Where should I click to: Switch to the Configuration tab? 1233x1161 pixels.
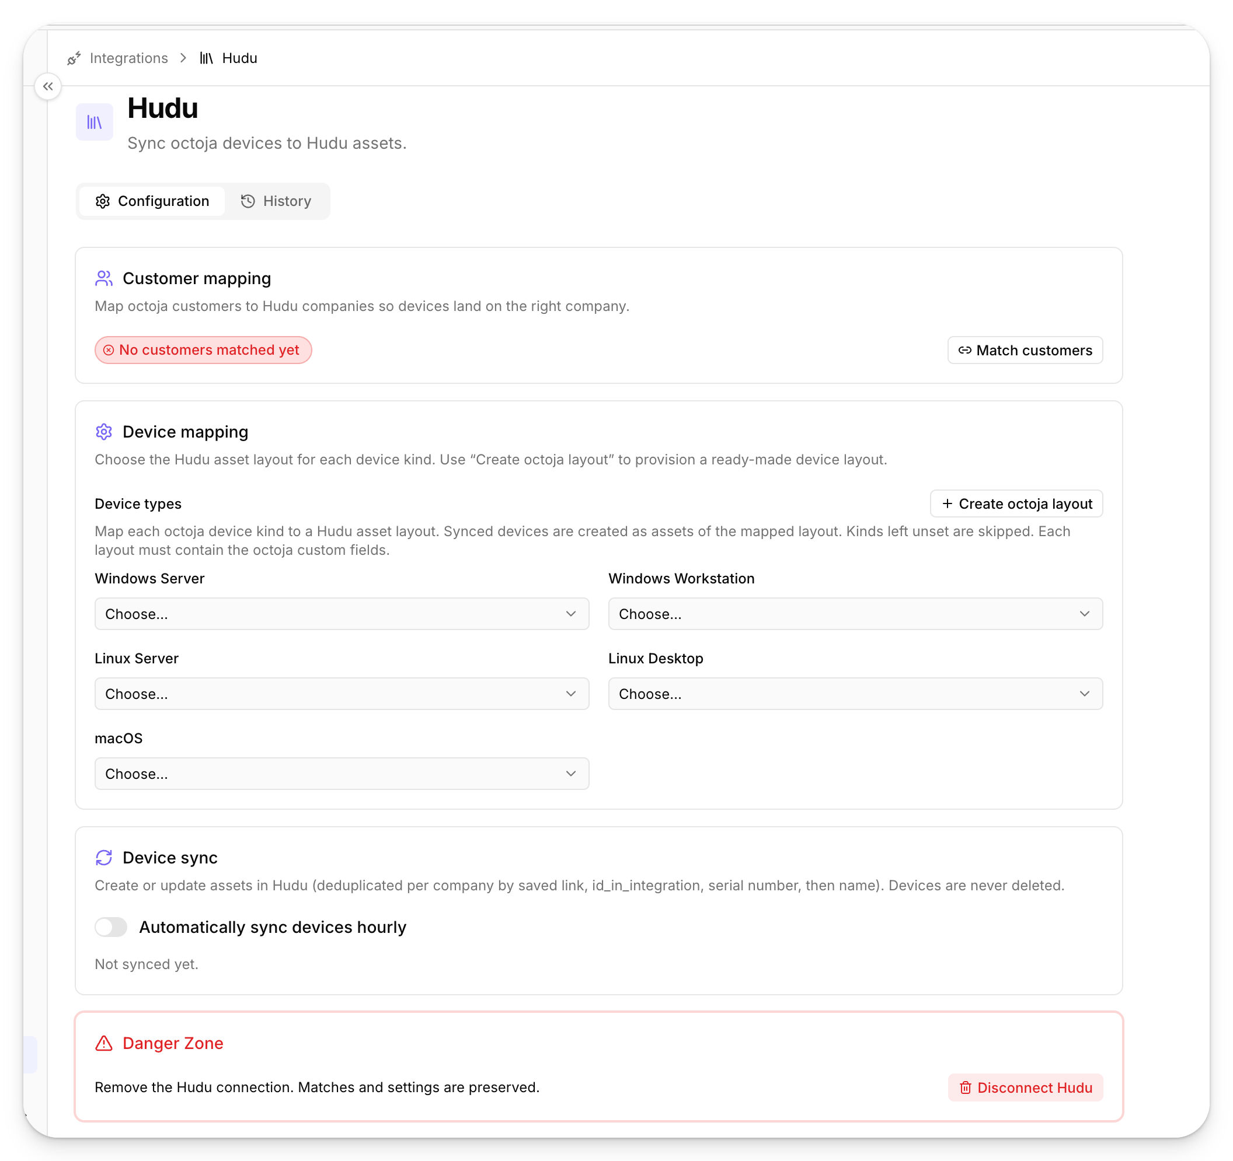coord(152,201)
